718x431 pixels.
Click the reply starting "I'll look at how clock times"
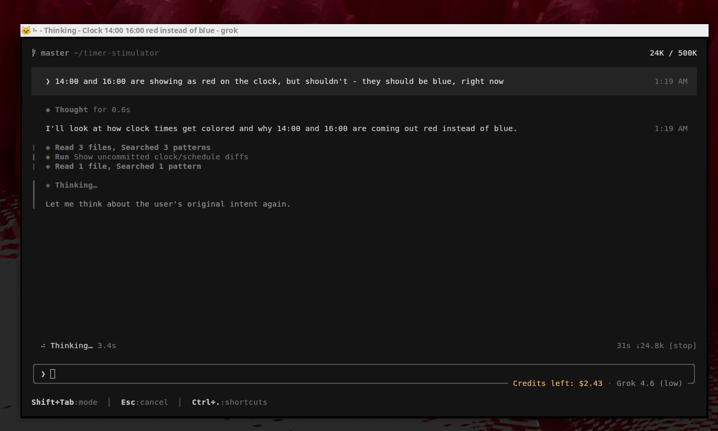click(x=282, y=128)
